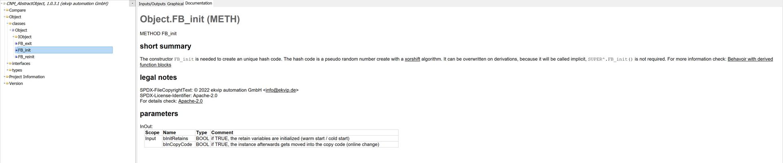Switch to the Inputs/Outputs tab

tap(152, 4)
